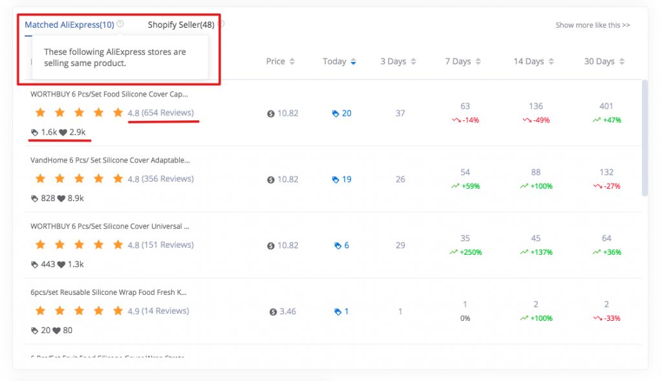Click the tag icon next to 1.6k orders

pos(35,133)
